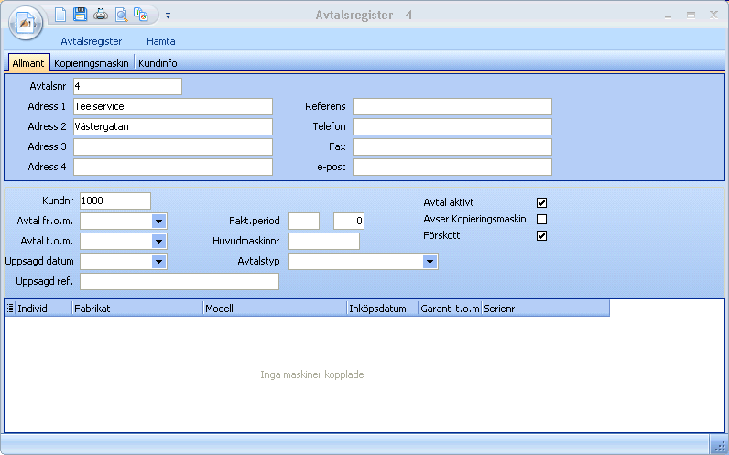This screenshot has height=455, width=729.
Task: Uncheck the Avtal aktivt checkbox
Action: 541,202
